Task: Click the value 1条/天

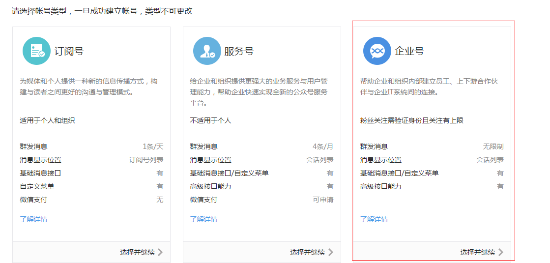Action: click(x=153, y=146)
